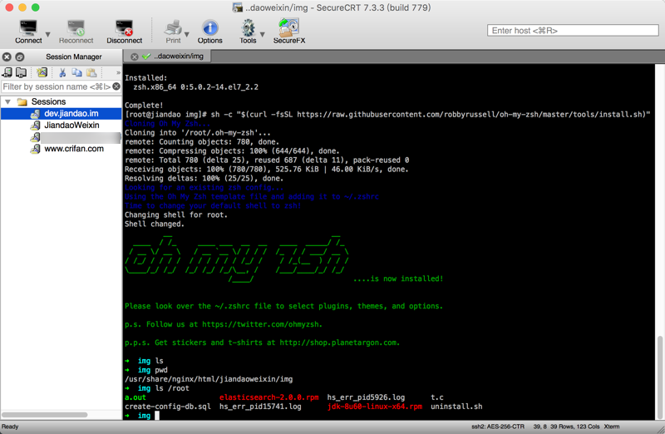
Task: Click the a.out file name
Action: click(135, 397)
